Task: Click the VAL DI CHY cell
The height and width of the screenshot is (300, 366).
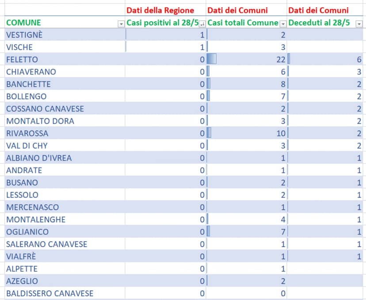Action: click(x=27, y=146)
